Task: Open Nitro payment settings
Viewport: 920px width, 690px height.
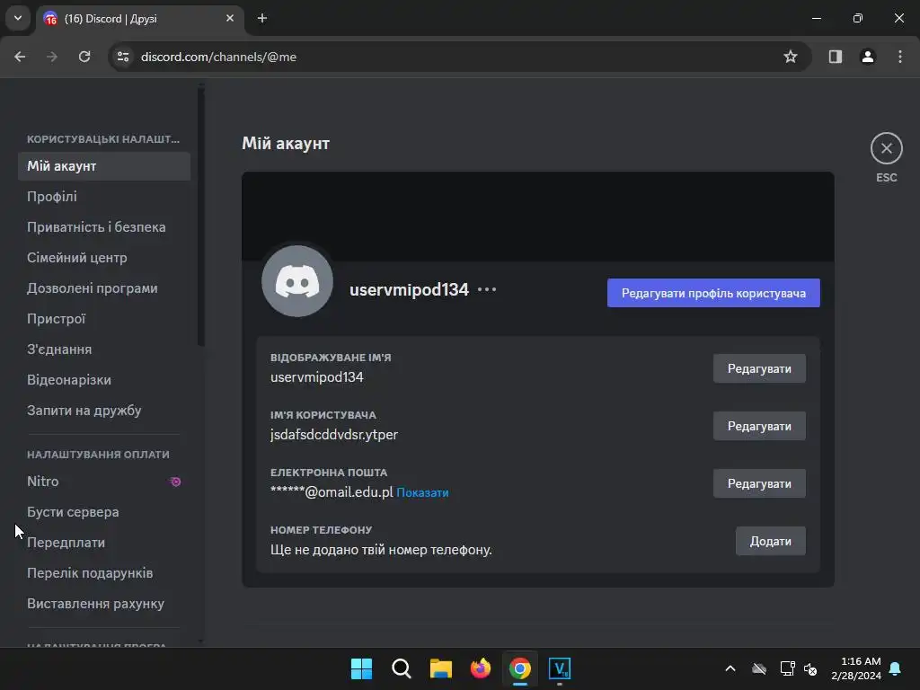Action: click(104, 482)
